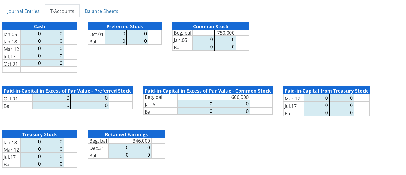Viewport: 406px width, 175px height.
Task: Open the Journal Entries tab
Action: pyautogui.click(x=23, y=11)
